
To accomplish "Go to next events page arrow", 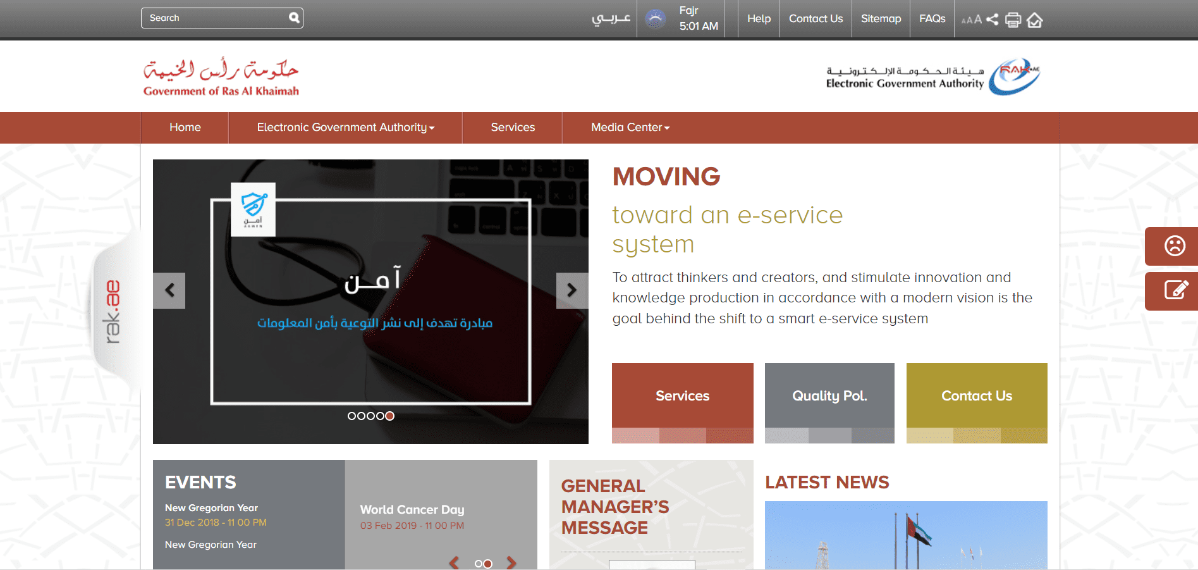I will (511, 563).
